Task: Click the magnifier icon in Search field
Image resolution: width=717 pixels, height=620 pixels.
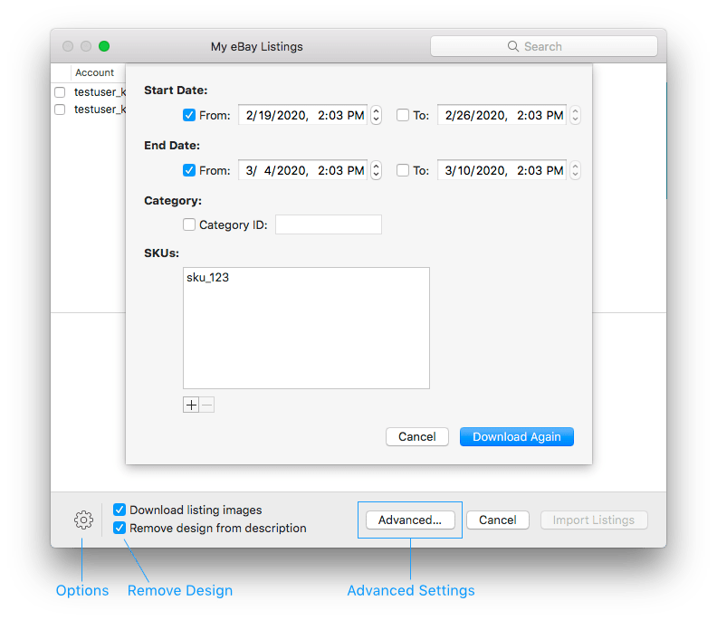Action: [x=513, y=46]
